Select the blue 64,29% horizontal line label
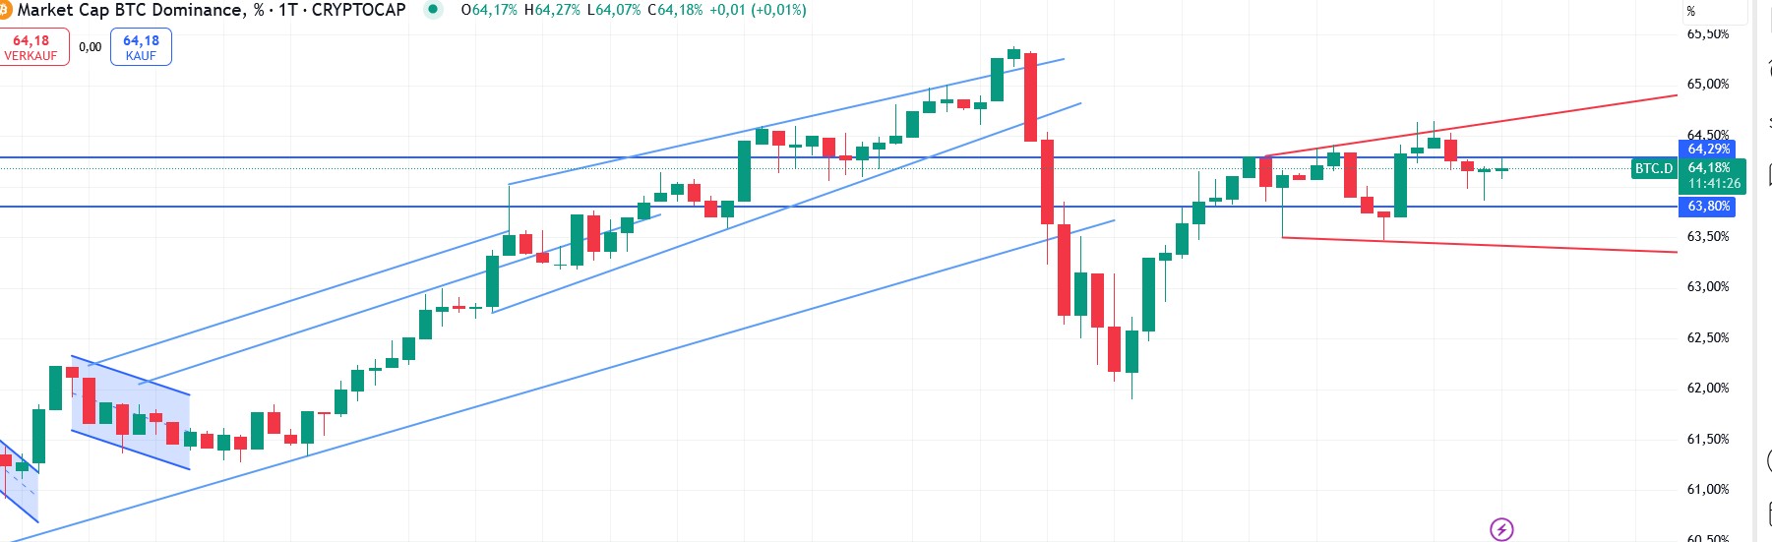The image size is (1772, 542). click(x=1708, y=150)
